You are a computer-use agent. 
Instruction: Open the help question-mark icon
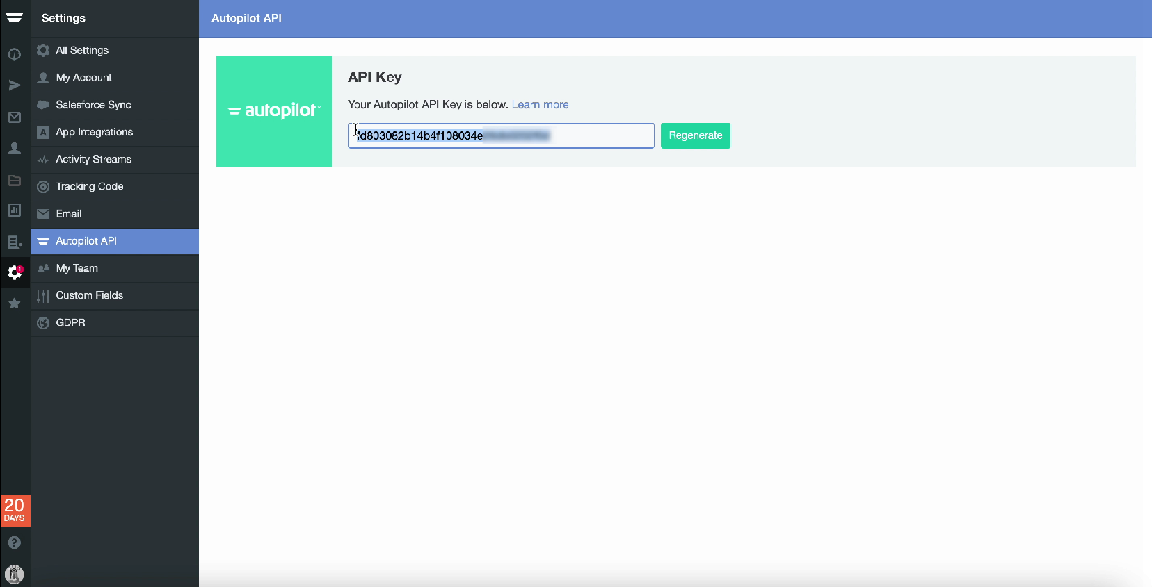point(14,543)
